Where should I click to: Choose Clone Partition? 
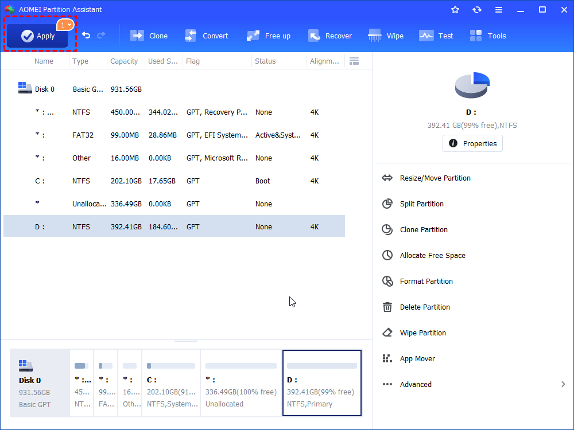424,230
